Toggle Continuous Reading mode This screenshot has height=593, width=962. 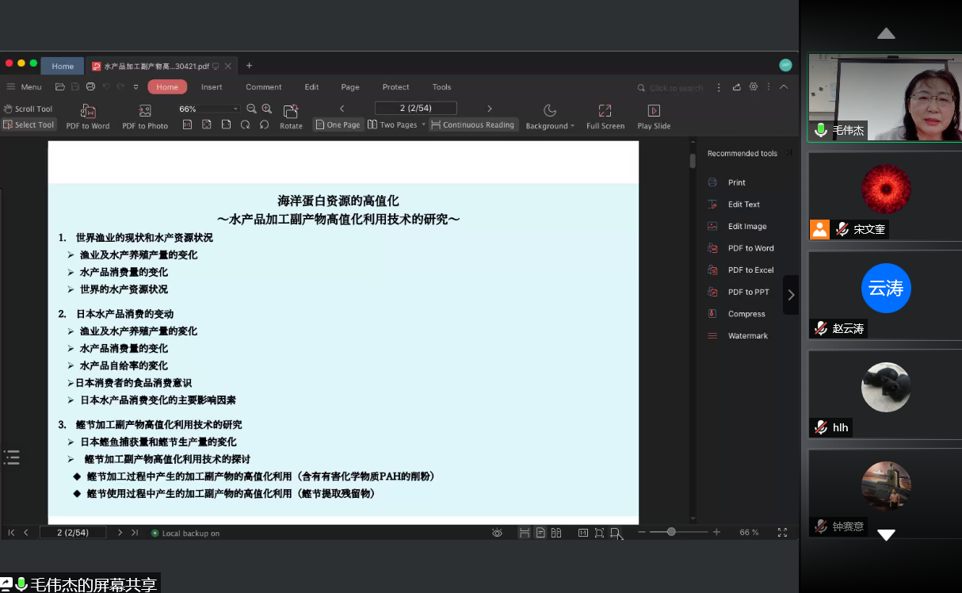click(472, 125)
